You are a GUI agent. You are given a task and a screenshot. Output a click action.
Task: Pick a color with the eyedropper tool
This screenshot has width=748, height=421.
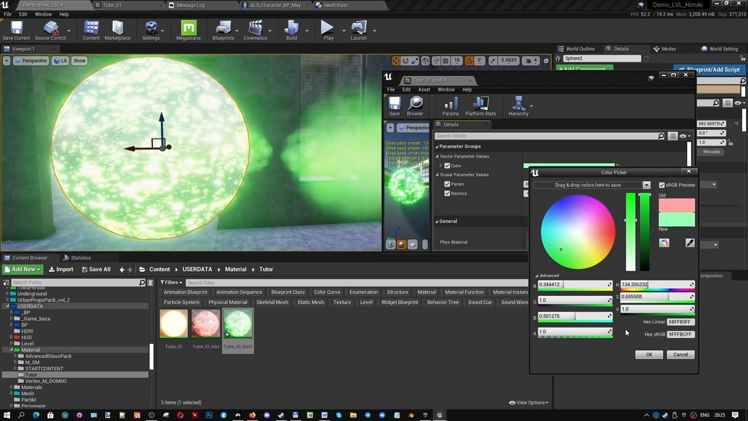point(690,243)
